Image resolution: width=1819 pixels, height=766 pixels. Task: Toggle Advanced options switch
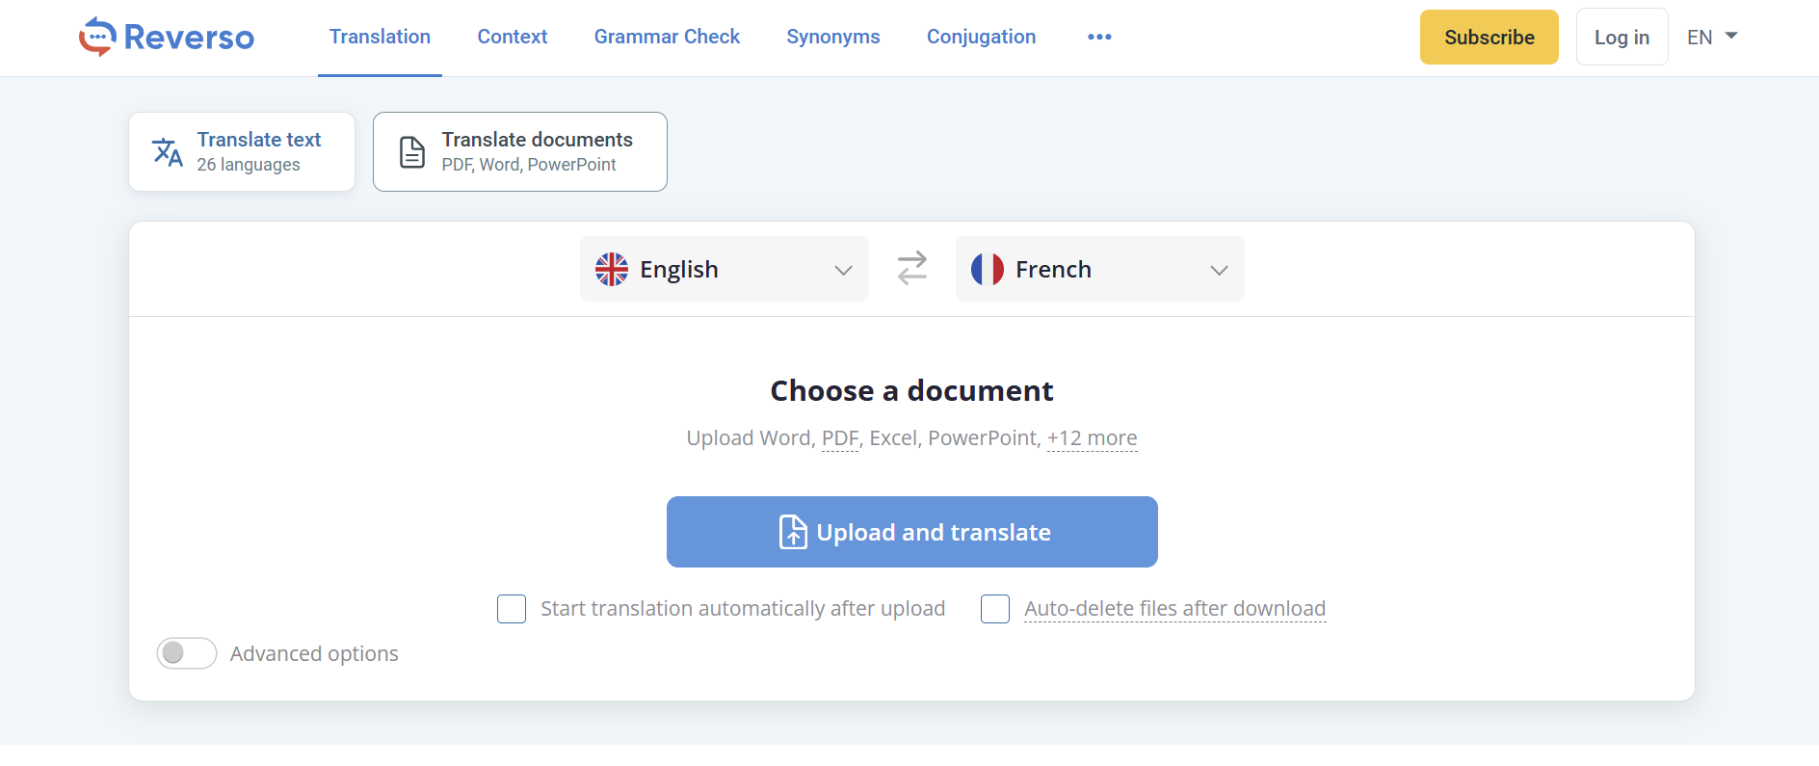click(x=187, y=653)
